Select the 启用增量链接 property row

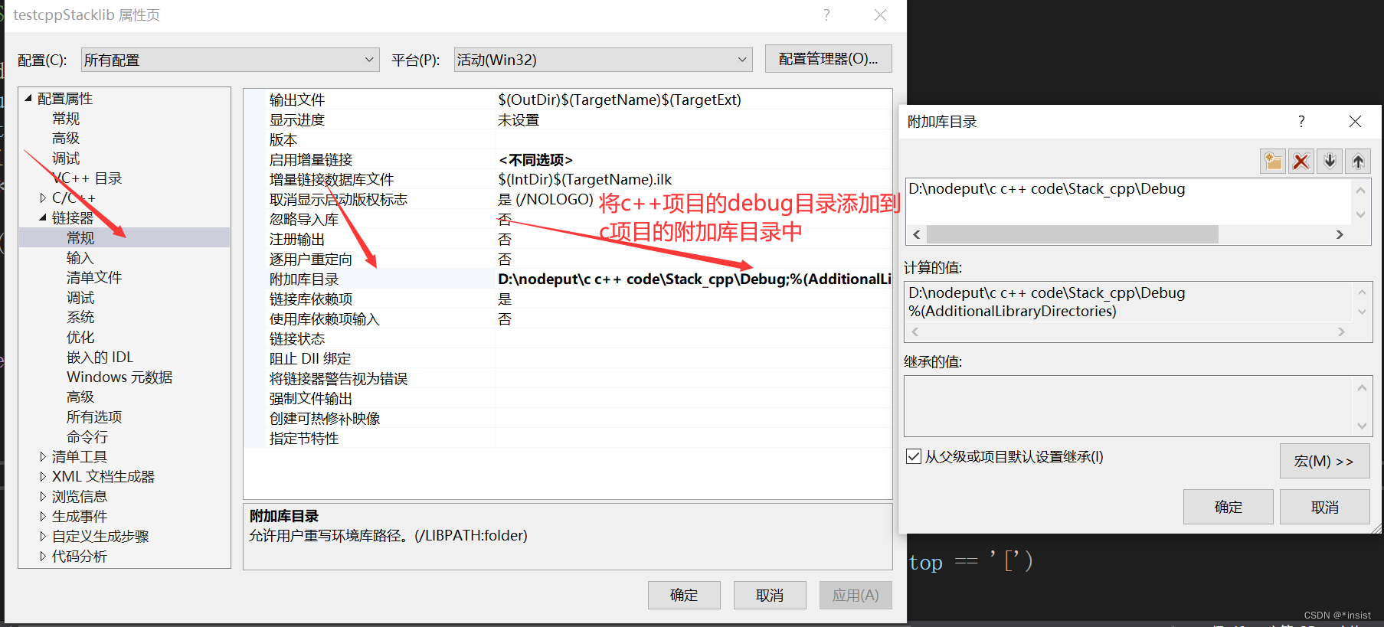tap(568, 159)
